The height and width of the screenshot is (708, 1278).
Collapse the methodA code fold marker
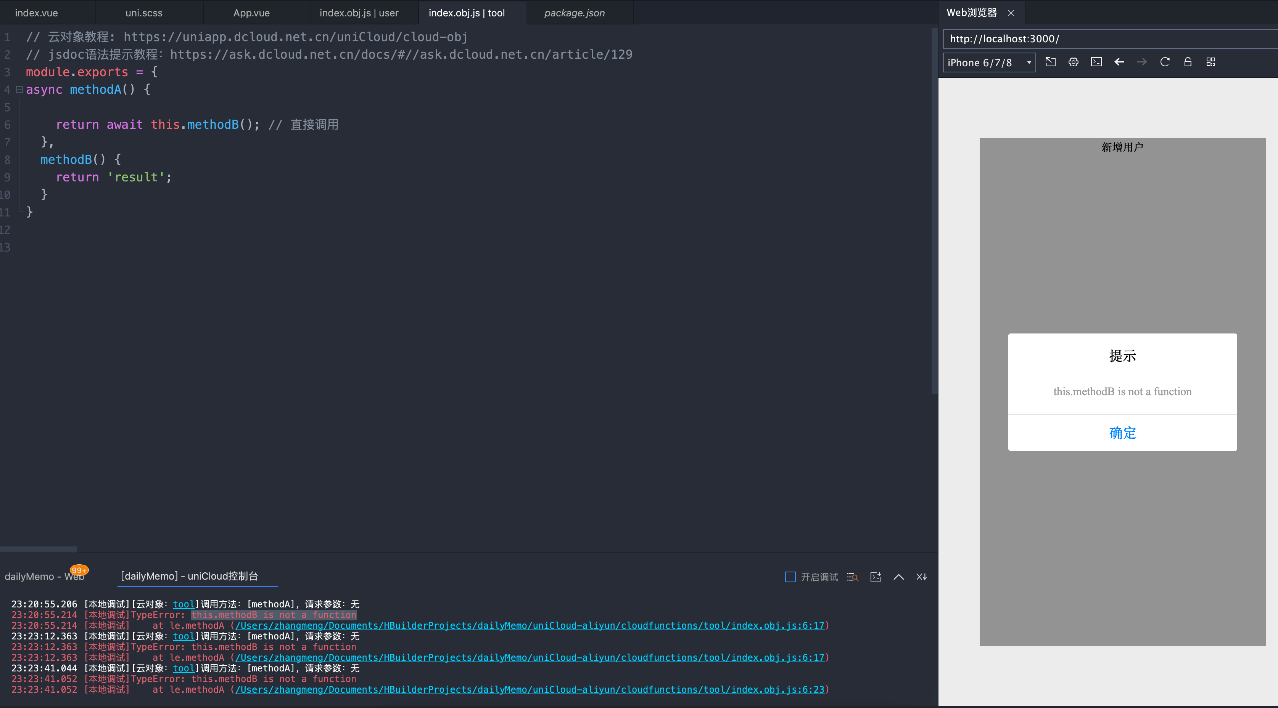click(19, 90)
